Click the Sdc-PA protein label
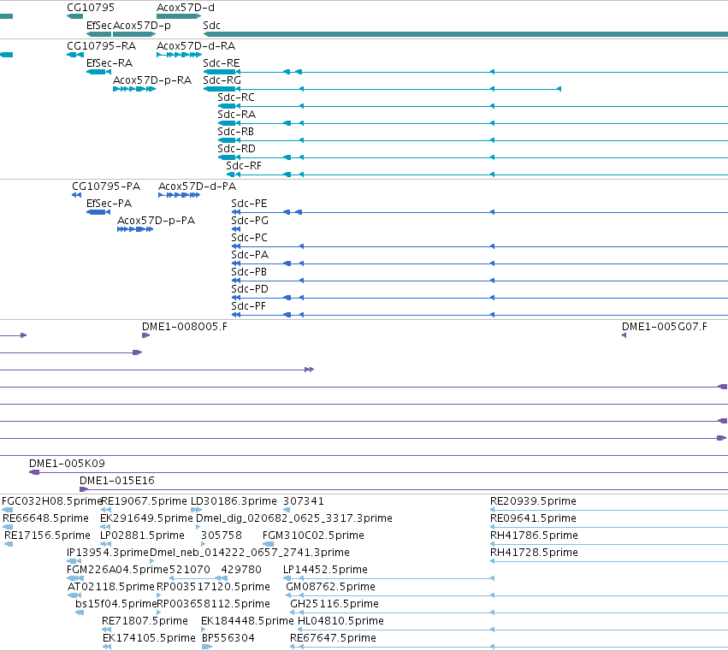Viewport: 728px width, 651px height. 250,256
